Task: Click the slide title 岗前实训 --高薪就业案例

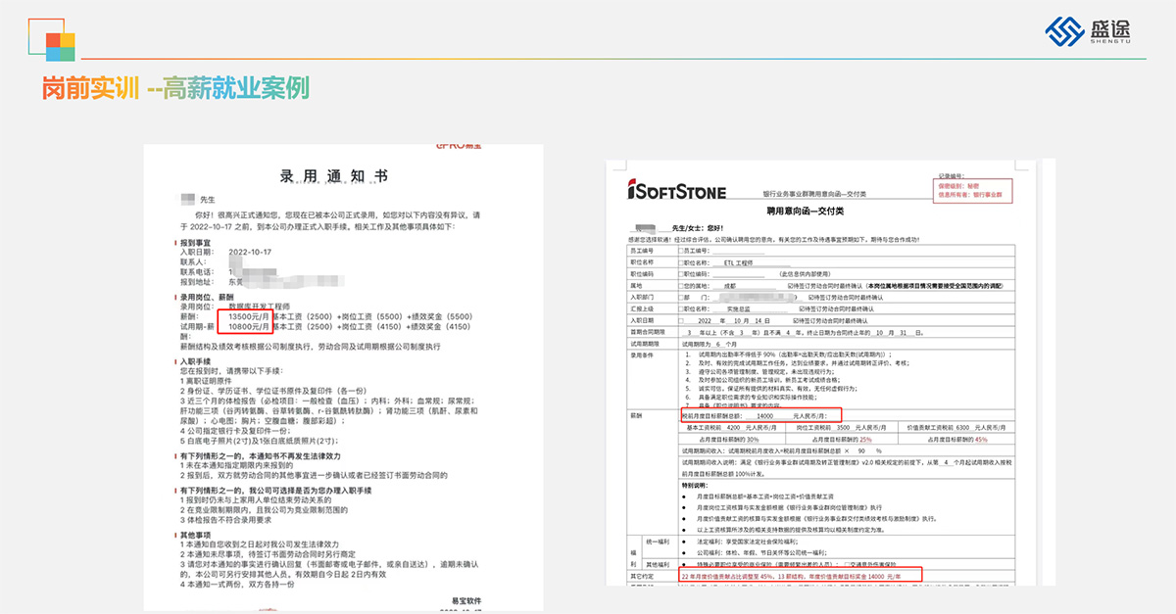Action: click(x=175, y=89)
